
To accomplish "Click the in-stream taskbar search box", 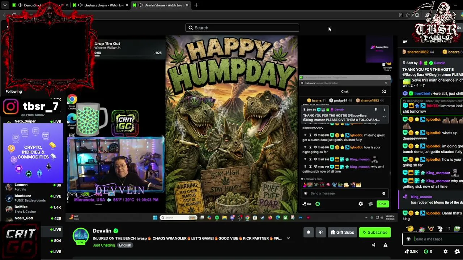I will point(178,218).
